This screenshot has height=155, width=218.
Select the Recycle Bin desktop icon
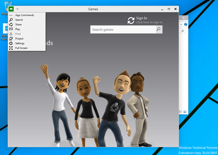click(6, 8)
